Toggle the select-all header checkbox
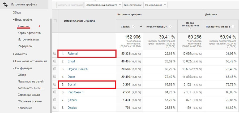 pos(55,21)
